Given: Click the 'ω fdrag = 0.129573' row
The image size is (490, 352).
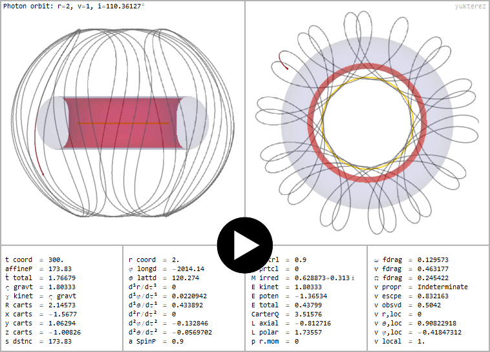Looking at the screenshot, I should pyautogui.click(x=411, y=259).
